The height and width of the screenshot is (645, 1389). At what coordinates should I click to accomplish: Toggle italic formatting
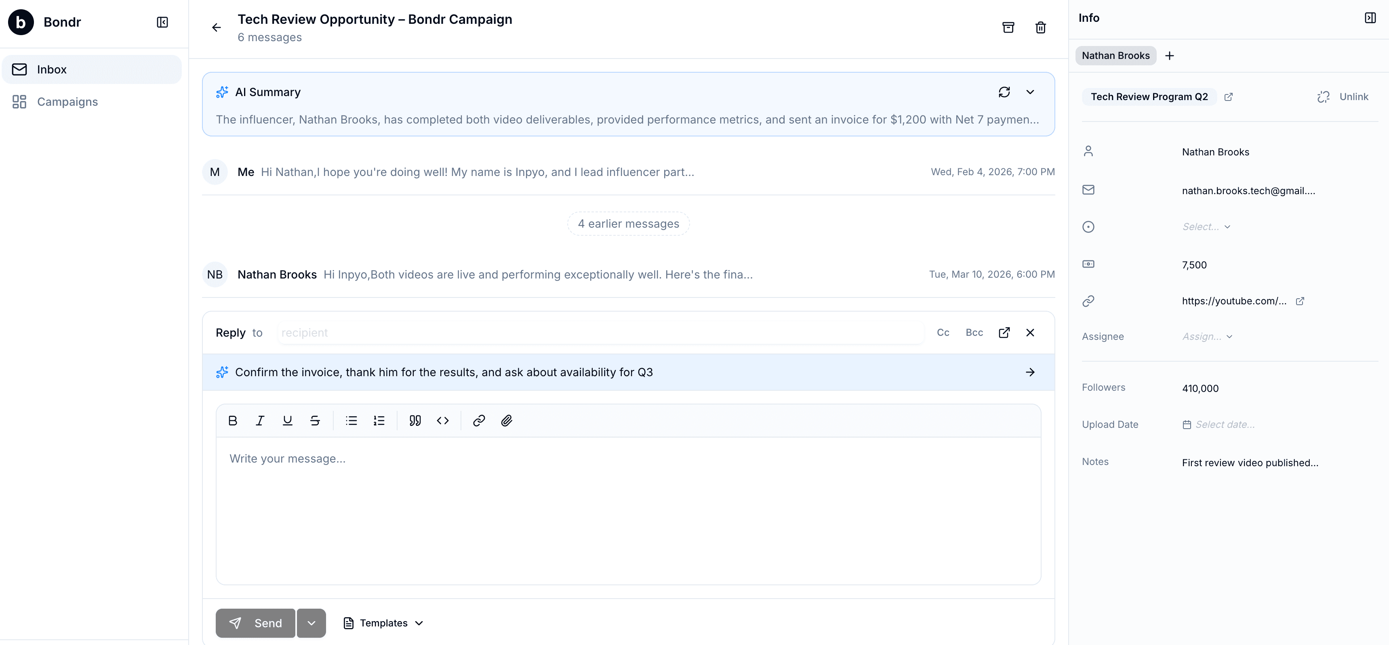click(260, 420)
